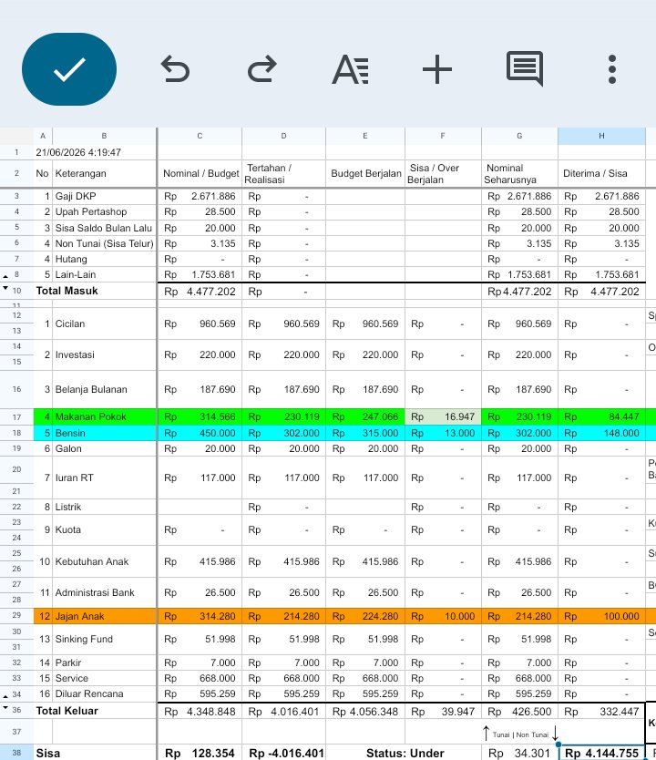Select highlighted column H header
The width and height of the screenshot is (656, 760).
601,136
